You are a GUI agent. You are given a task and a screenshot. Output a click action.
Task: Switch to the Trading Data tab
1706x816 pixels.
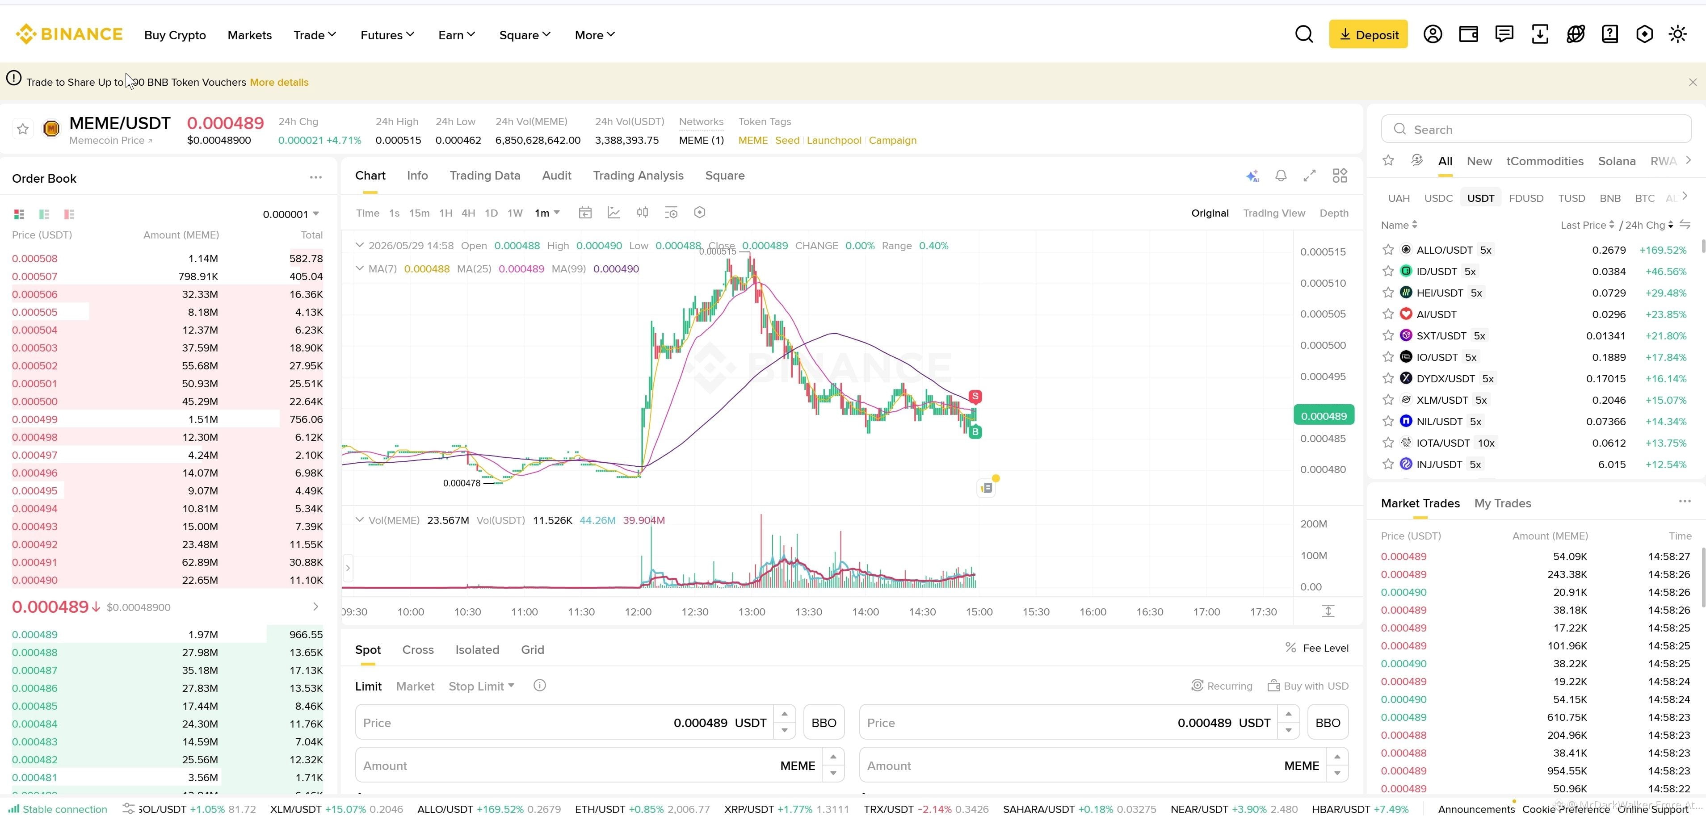click(x=485, y=176)
